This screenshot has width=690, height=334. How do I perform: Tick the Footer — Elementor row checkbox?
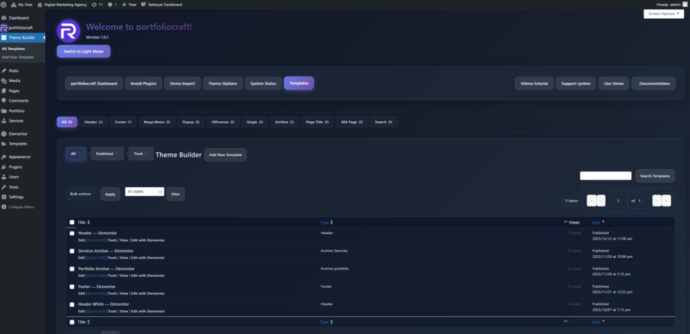coord(72,286)
